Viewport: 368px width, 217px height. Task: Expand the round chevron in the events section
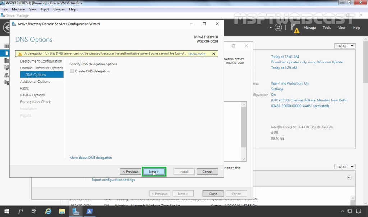pos(349,178)
